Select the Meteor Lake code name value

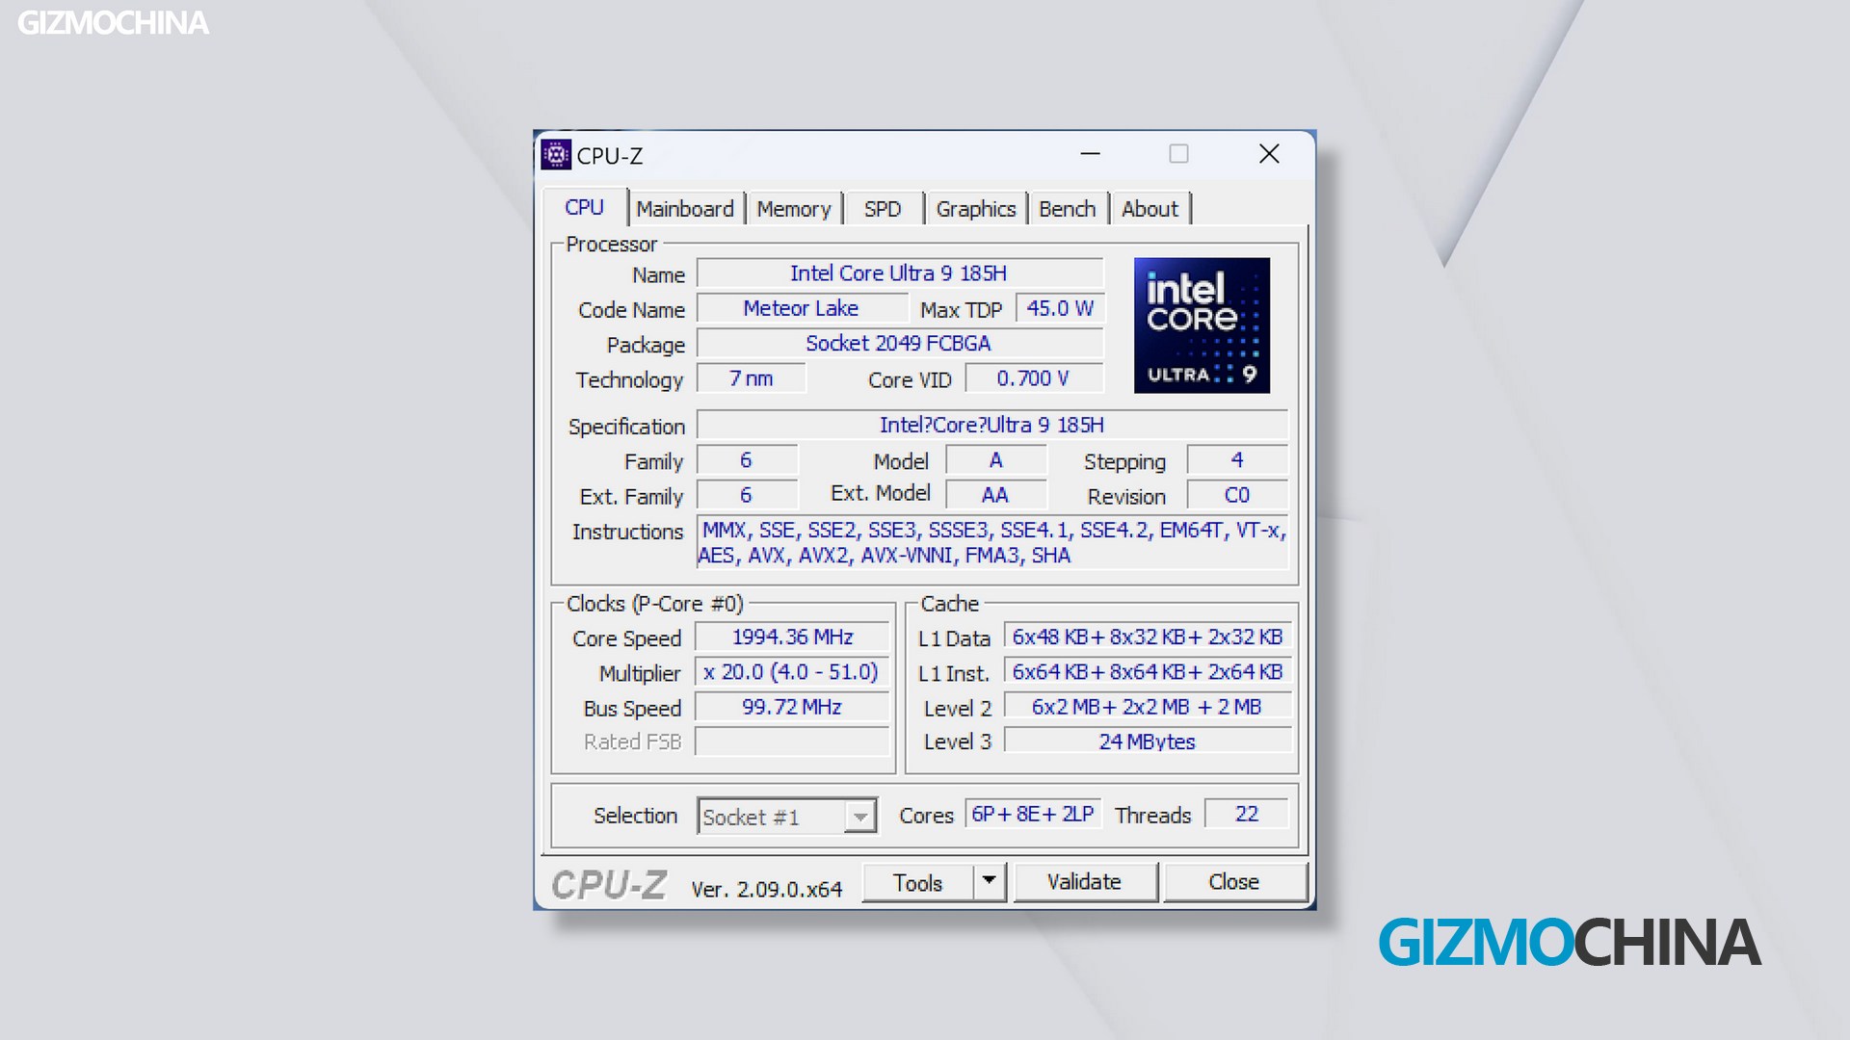802,308
